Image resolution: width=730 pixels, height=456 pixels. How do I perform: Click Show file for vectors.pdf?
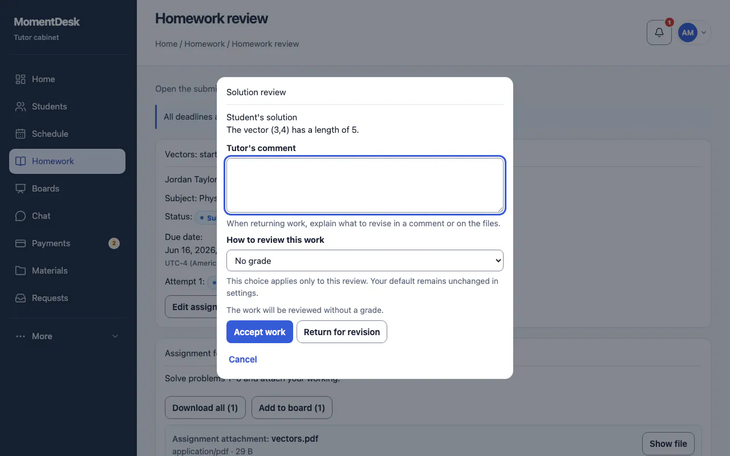coord(668,443)
